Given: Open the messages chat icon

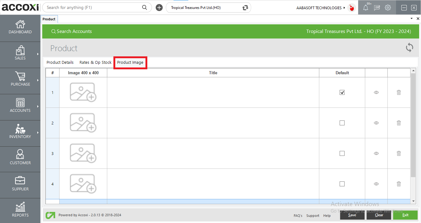Looking at the screenshot, I should [377, 8].
